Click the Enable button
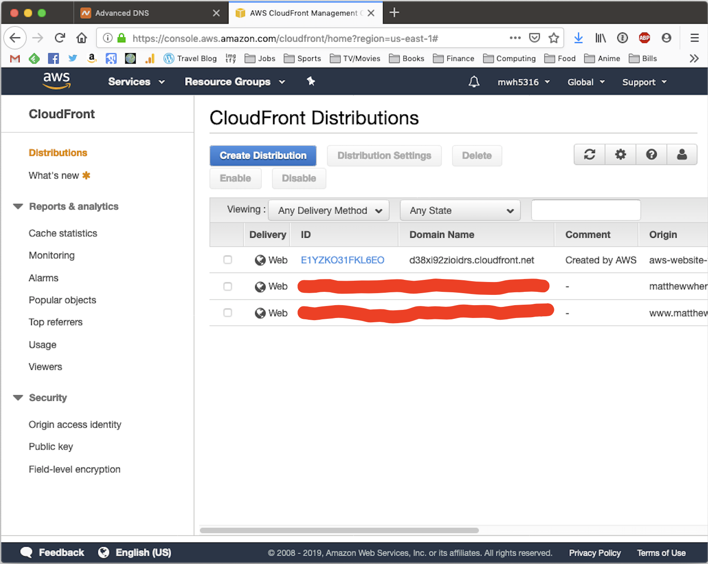Image resolution: width=708 pixels, height=564 pixels. click(x=235, y=178)
